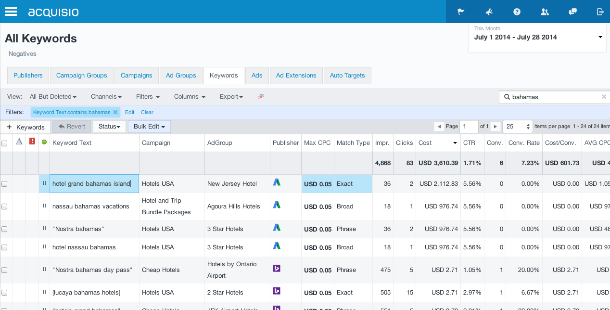This screenshot has height=310, width=610.
Task: Sort by red alert column
Action: pos(32,142)
